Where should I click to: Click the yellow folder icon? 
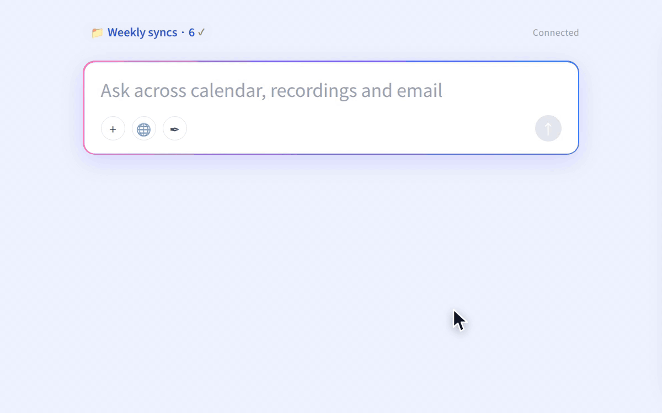[97, 32]
